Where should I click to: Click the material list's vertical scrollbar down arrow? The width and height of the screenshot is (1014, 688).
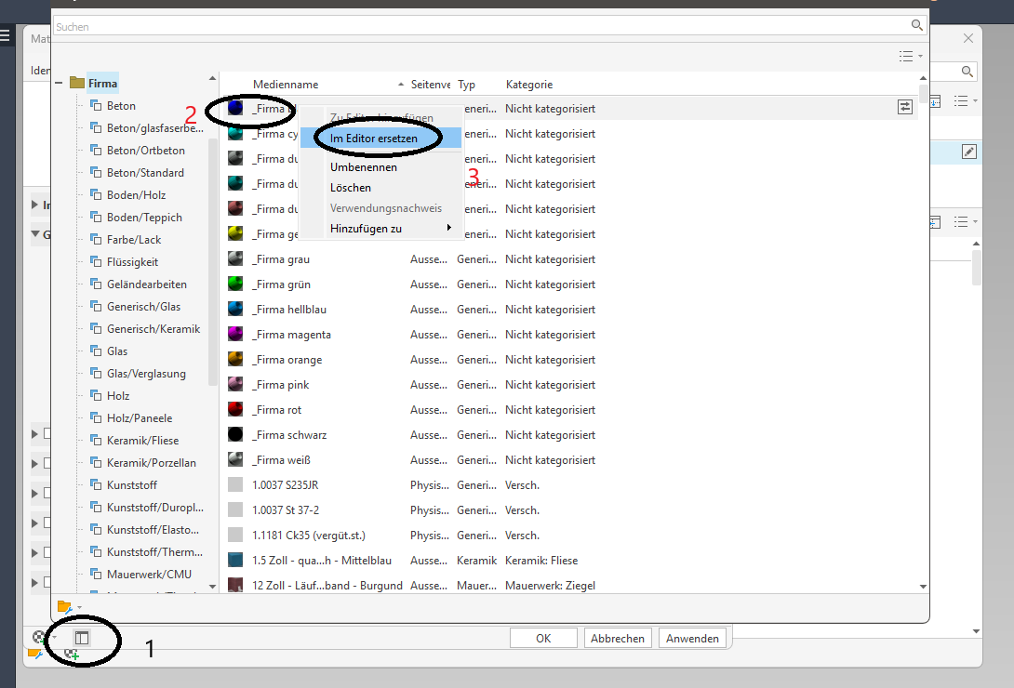[x=923, y=587]
